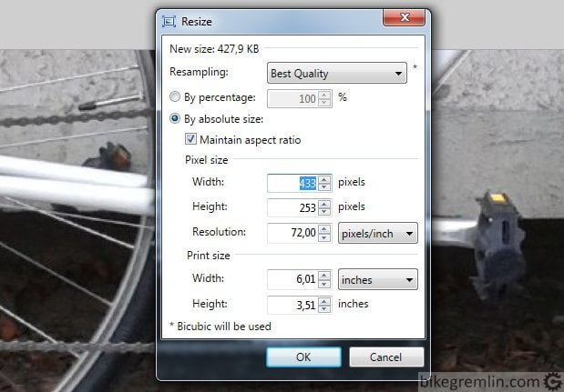Open the pixels/inch units dropdown
This screenshot has width=564, height=392.
point(378,234)
